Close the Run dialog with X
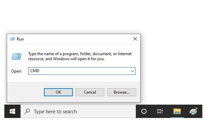The image size is (205, 123). [x=135, y=39]
